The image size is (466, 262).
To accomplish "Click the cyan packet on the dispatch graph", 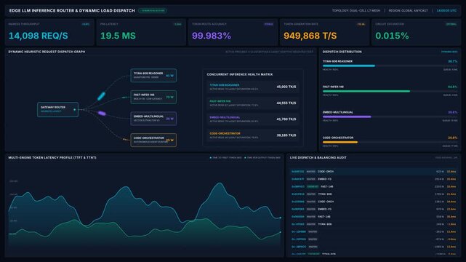I will 101,96.
